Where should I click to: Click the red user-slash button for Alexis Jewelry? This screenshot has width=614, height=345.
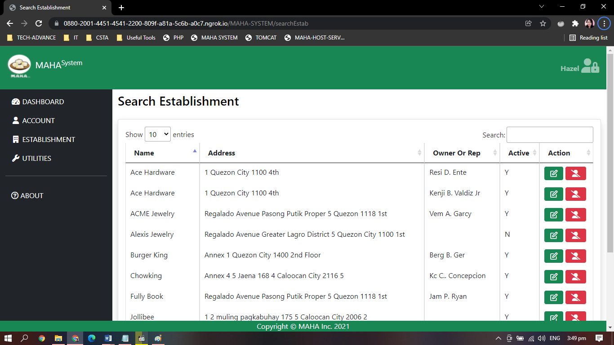pos(576,235)
